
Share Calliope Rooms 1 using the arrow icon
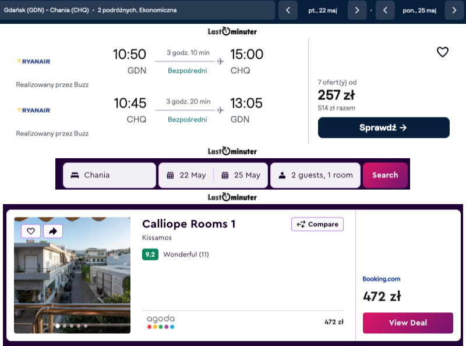click(53, 231)
